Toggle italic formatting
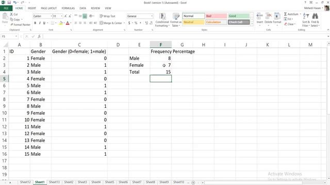The height and width of the screenshot is (185, 330). point(40,23)
